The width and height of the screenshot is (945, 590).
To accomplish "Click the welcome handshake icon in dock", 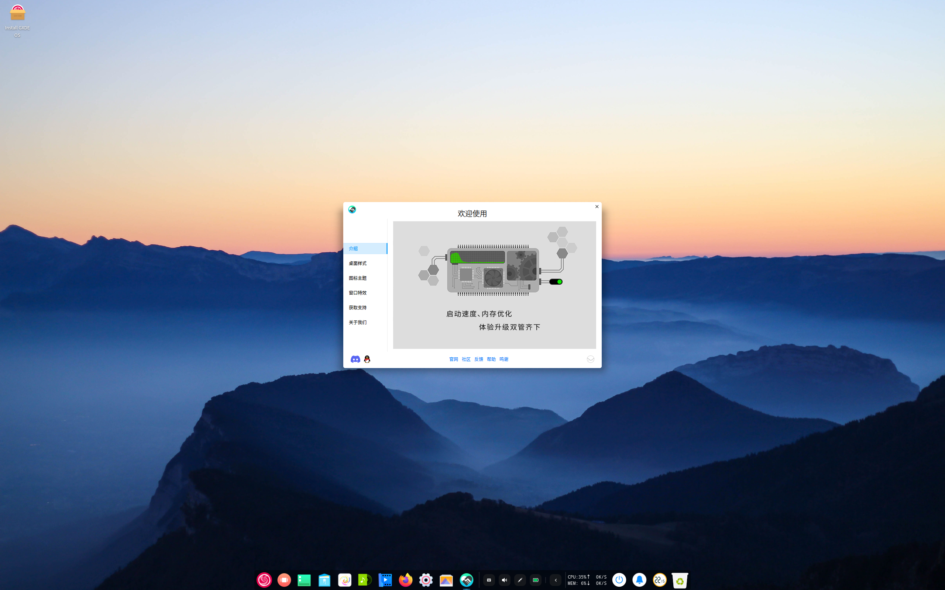I will (467, 580).
